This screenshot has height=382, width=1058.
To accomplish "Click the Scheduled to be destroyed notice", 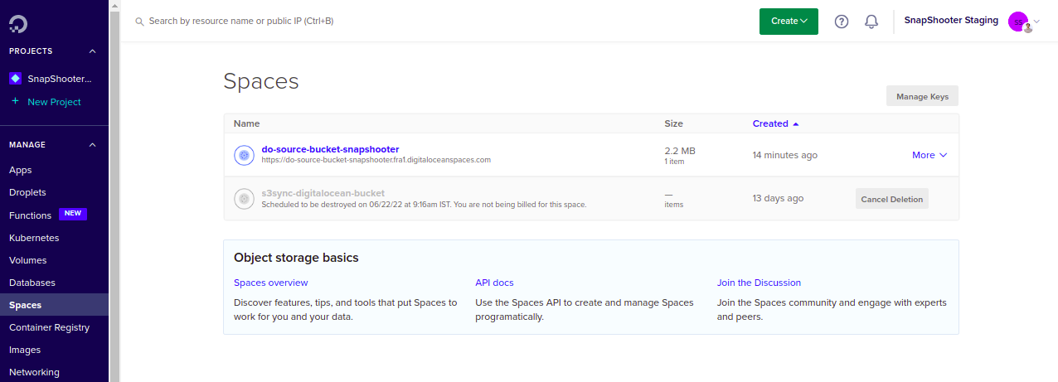I will [x=424, y=204].
